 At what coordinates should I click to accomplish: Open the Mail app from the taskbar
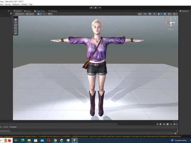[42, 140]
